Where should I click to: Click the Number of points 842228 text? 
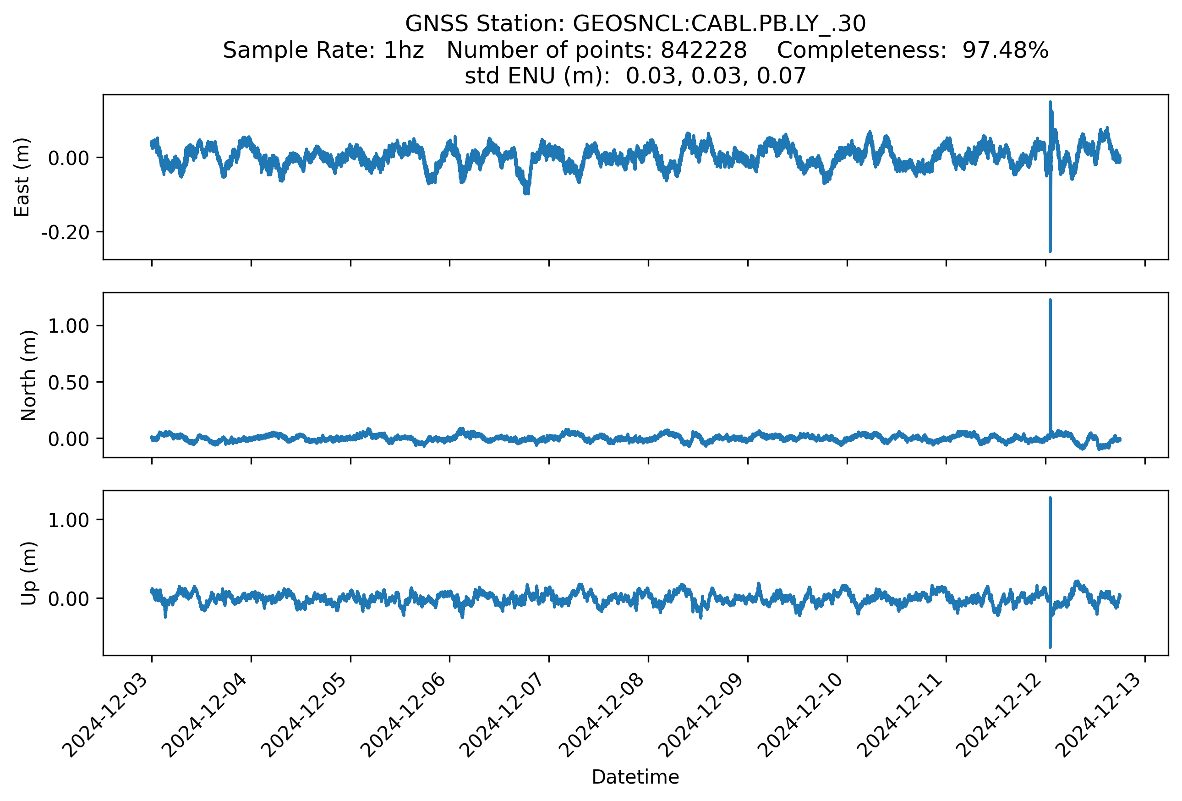coord(596,50)
